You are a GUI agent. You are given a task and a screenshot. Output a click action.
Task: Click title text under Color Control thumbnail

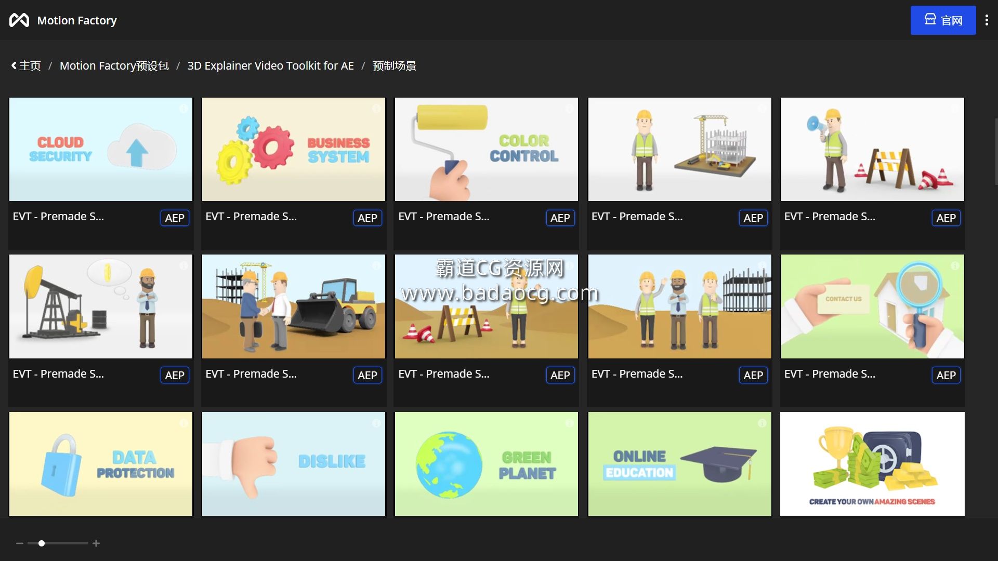(x=444, y=217)
